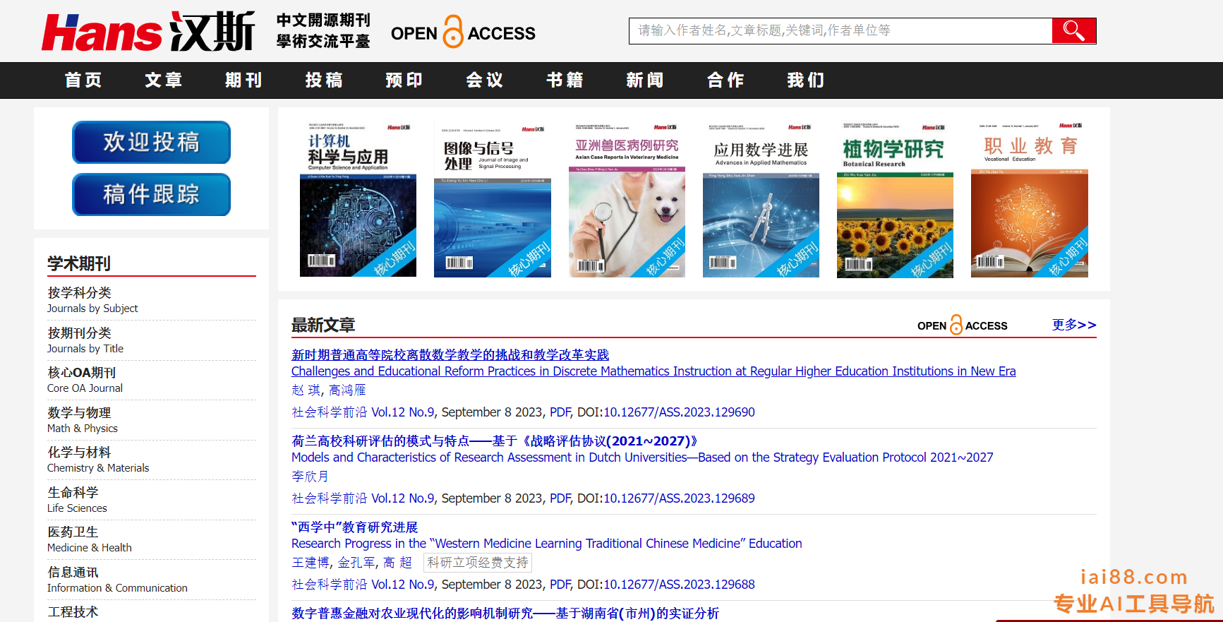The image size is (1223, 622).
Task: Open the 亚洲兽医病例研究 journal cover
Action: click(627, 199)
